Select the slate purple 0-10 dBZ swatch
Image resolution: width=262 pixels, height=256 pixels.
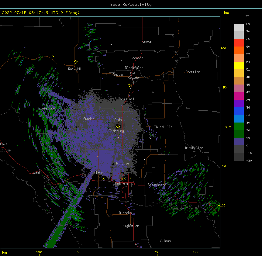click(x=239, y=142)
